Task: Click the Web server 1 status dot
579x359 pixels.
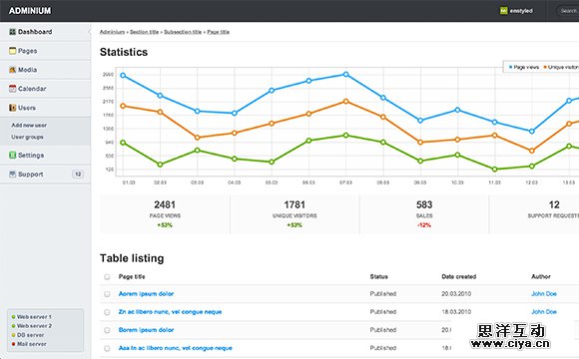Action: (13, 317)
